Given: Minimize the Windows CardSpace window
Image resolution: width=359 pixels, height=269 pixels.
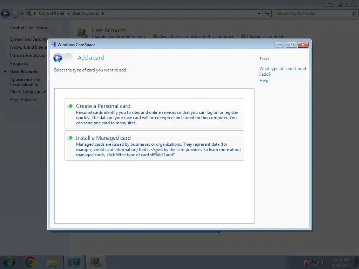Looking at the screenshot, I should click(280, 45).
